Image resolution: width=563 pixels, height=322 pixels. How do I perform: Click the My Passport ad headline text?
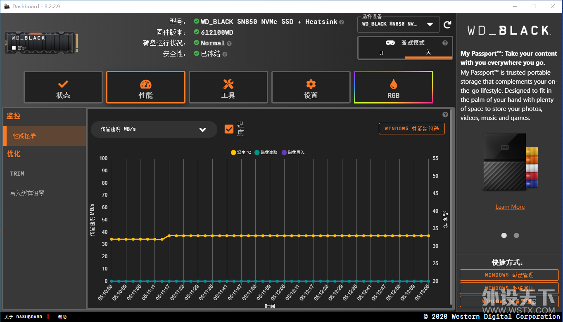(x=509, y=58)
